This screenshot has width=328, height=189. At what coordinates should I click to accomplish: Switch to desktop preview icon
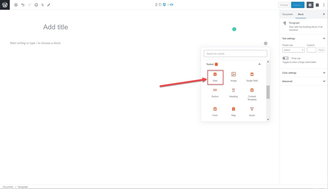click(164, 5)
